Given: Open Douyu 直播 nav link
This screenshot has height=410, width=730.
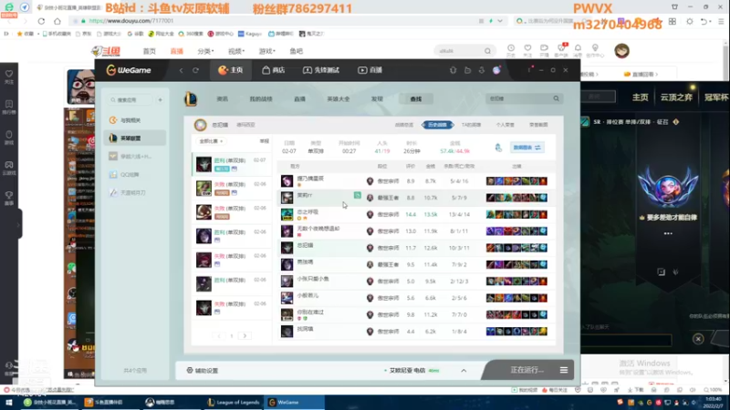Looking at the screenshot, I should (x=176, y=51).
